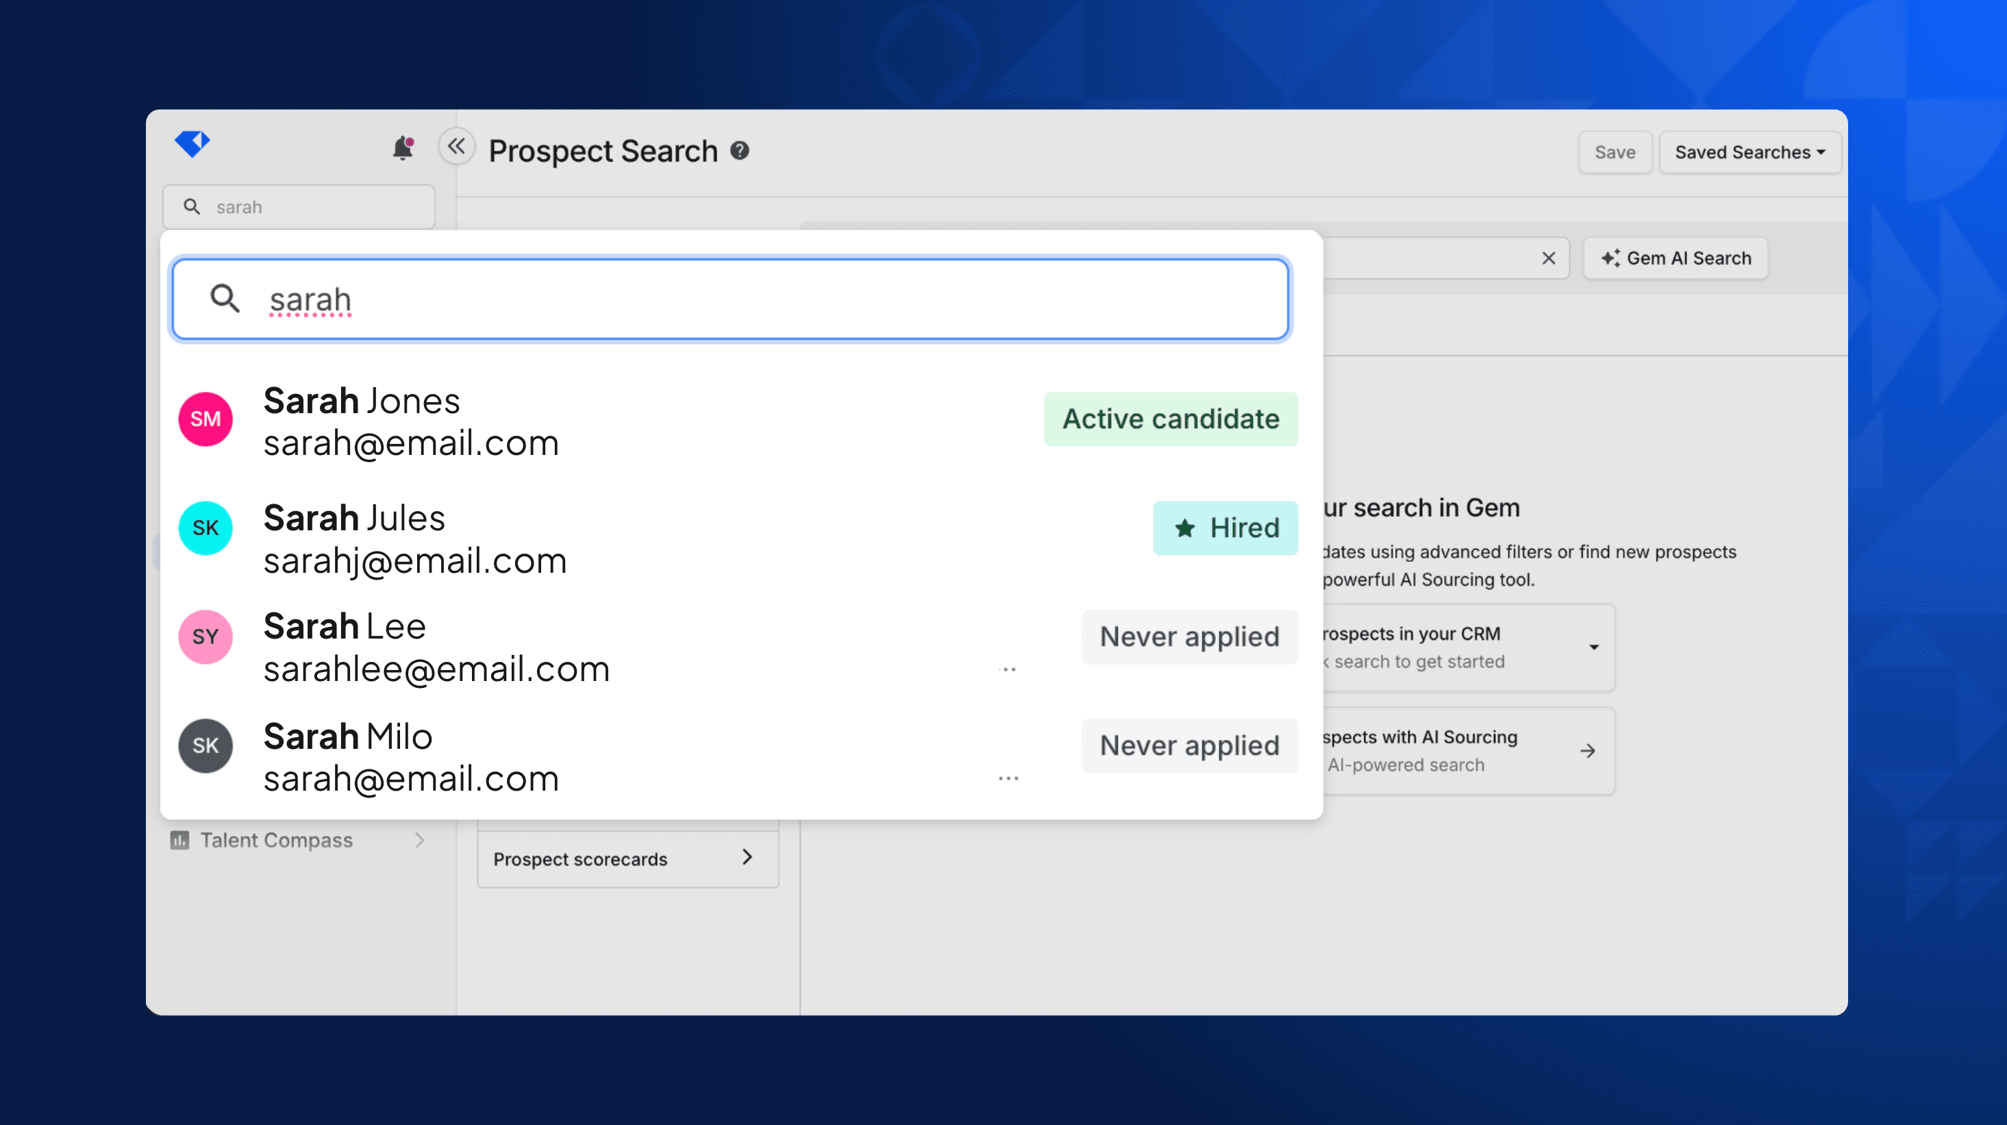Image resolution: width=2007 pixels, height=1125 pixels.
Task: Click the Gem diamond logo
Action: (192, 143)
